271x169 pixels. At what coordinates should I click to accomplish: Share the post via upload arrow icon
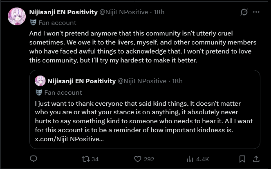[256, 159]
